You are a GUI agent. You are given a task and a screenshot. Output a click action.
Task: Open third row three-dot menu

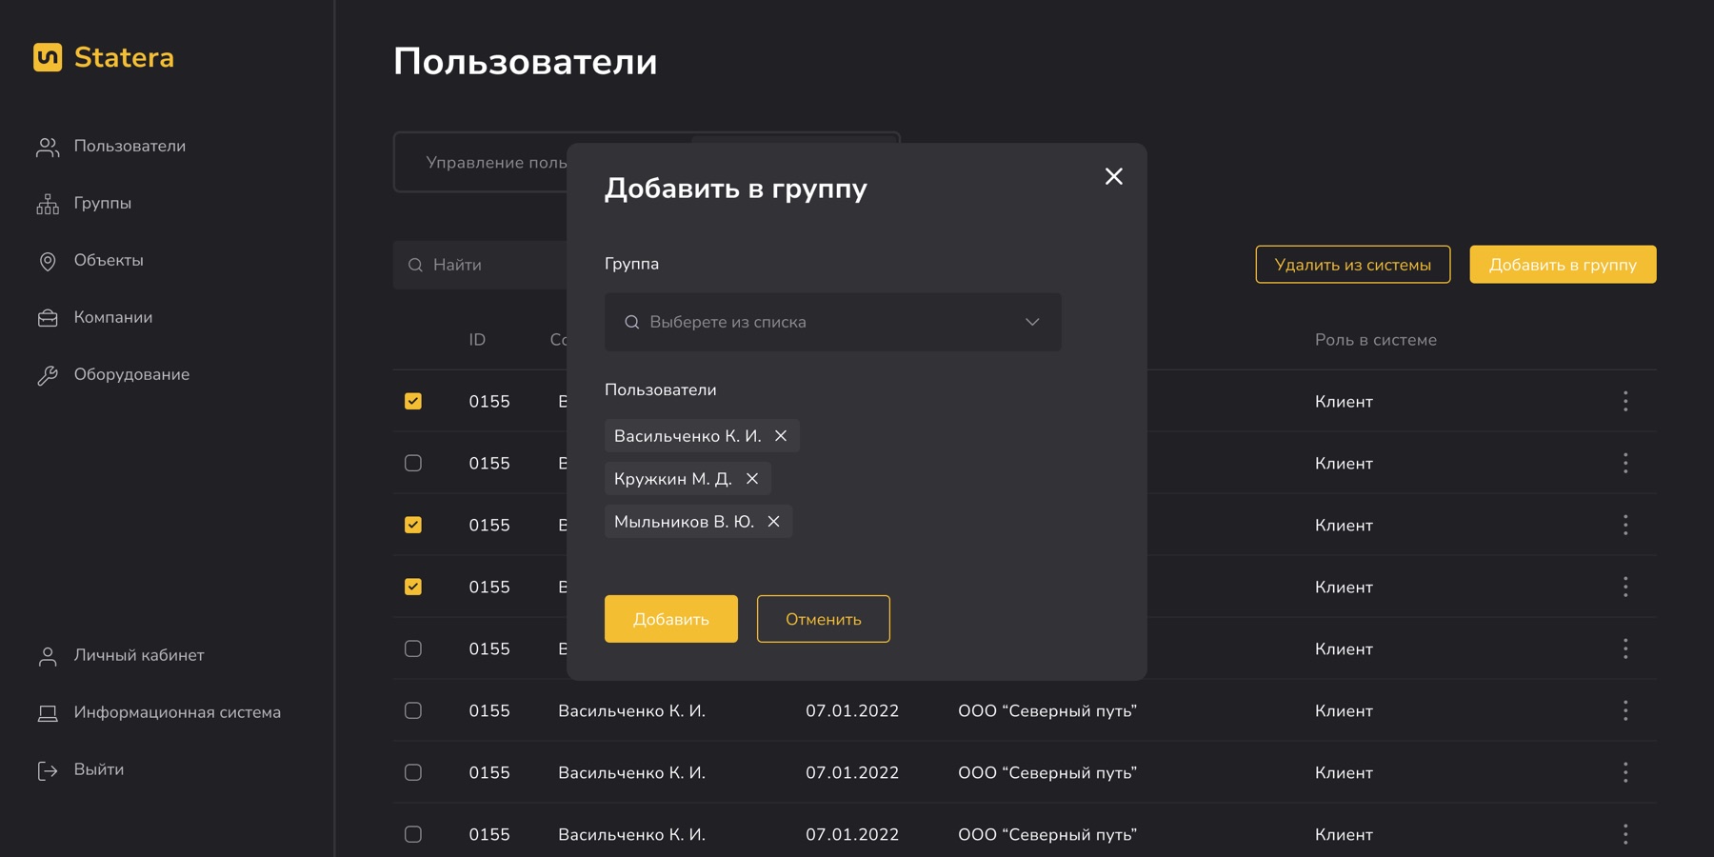[1625, 525]
